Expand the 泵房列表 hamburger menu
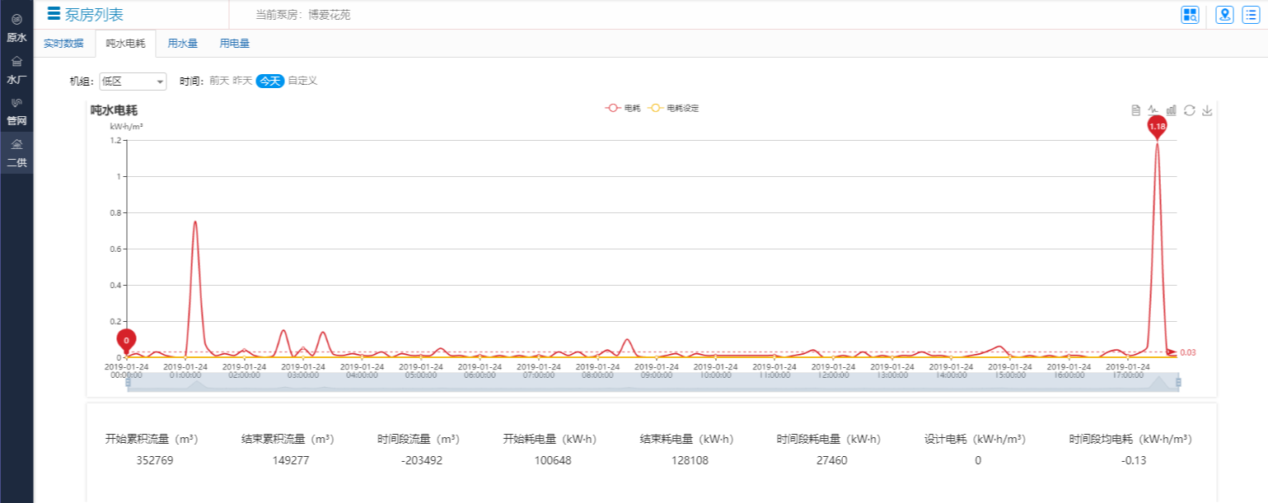The image size is (1268, 503). tap(54, 13)
